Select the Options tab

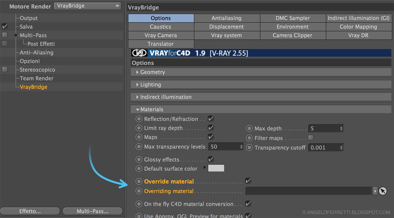161,18
